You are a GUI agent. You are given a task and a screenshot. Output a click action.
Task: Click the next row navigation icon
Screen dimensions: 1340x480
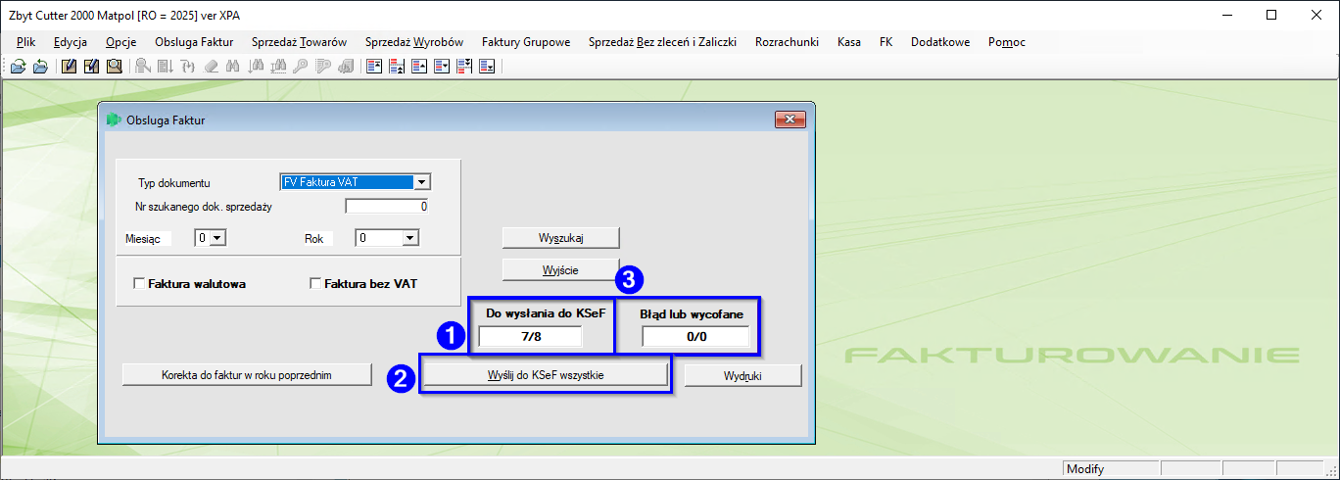pos(442,67)
